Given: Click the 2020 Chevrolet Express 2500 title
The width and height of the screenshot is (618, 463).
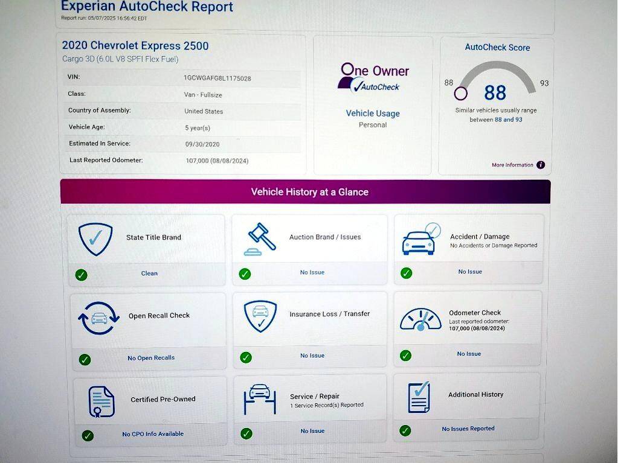Looking at the screenshot, I should [x=135, y=46].
